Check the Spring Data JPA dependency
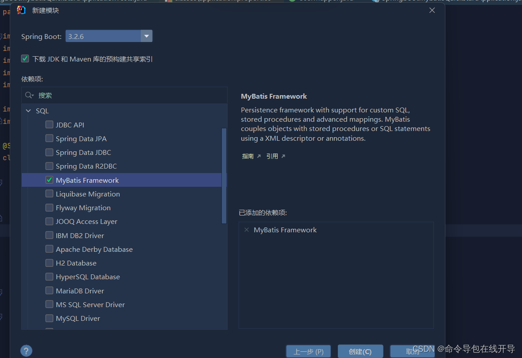 point(49,138)
